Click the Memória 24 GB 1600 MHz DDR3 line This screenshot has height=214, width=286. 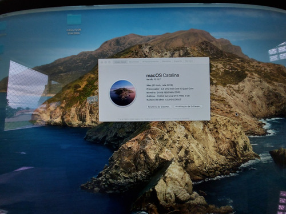click(x=163, y=92)
